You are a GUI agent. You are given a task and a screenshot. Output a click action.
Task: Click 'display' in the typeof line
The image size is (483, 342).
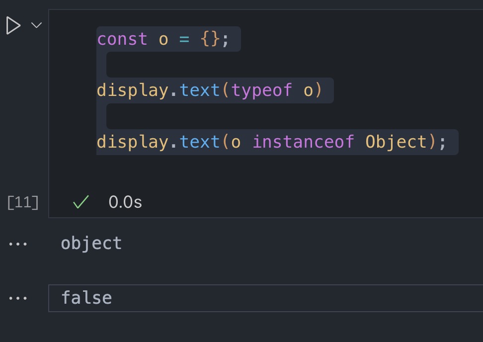[133, 90]
